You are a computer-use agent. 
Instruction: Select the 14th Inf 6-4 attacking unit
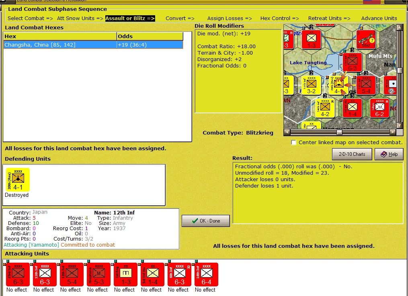pos(206,274)
